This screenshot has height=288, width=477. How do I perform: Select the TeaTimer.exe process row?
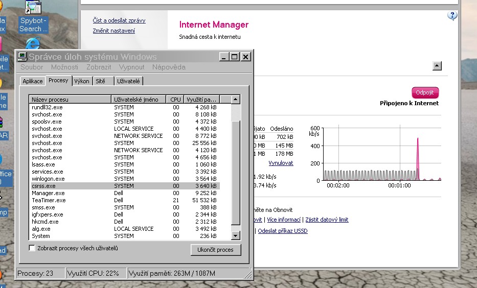pyautogui.click(x=124, y=200)
